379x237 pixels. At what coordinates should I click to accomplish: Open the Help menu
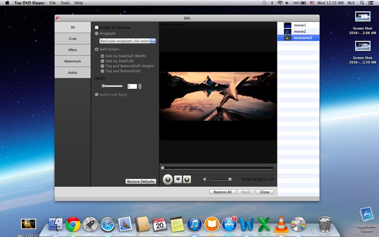click(79, 3)
